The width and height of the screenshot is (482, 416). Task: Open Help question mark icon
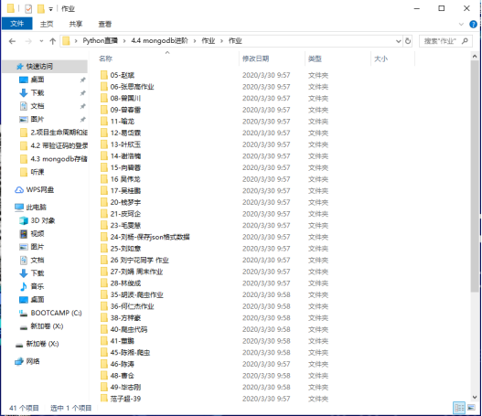click(473, 25)
